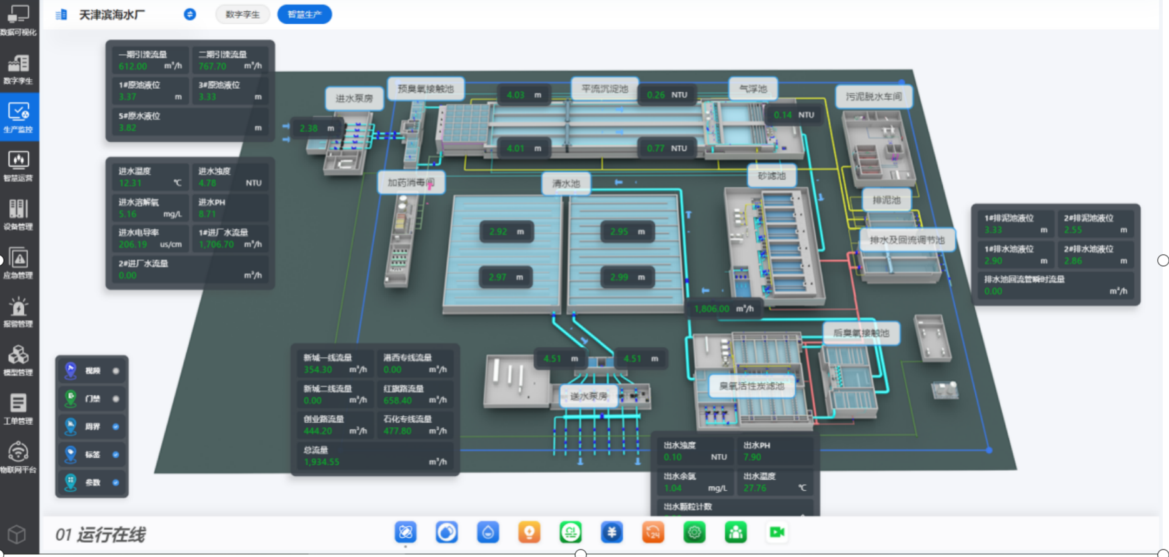Image resolution: width=1169 pixels, height=557 pixels.
Task: Switch to the 数字孪生 tab
Action: [x=243, y=14]
